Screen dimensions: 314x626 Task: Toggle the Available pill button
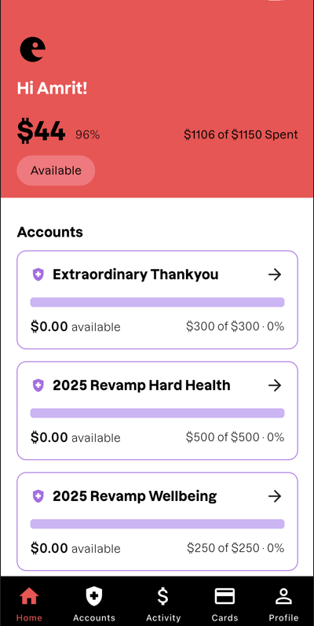[56, 171]
